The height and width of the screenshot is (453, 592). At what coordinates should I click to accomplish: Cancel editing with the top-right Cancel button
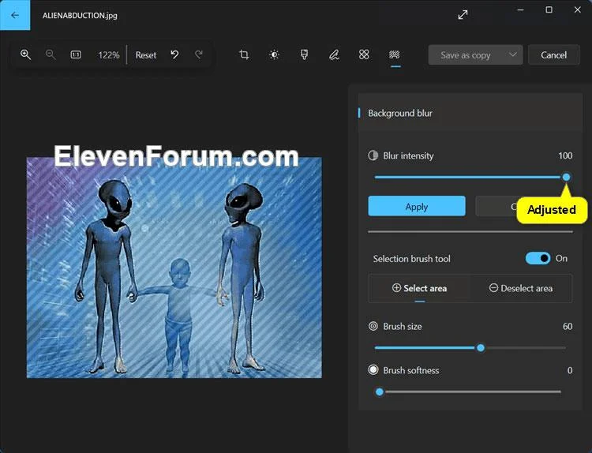553,55
